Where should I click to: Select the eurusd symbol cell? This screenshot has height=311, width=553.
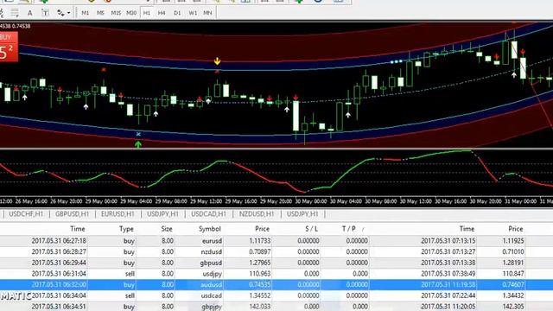(212, 241)
